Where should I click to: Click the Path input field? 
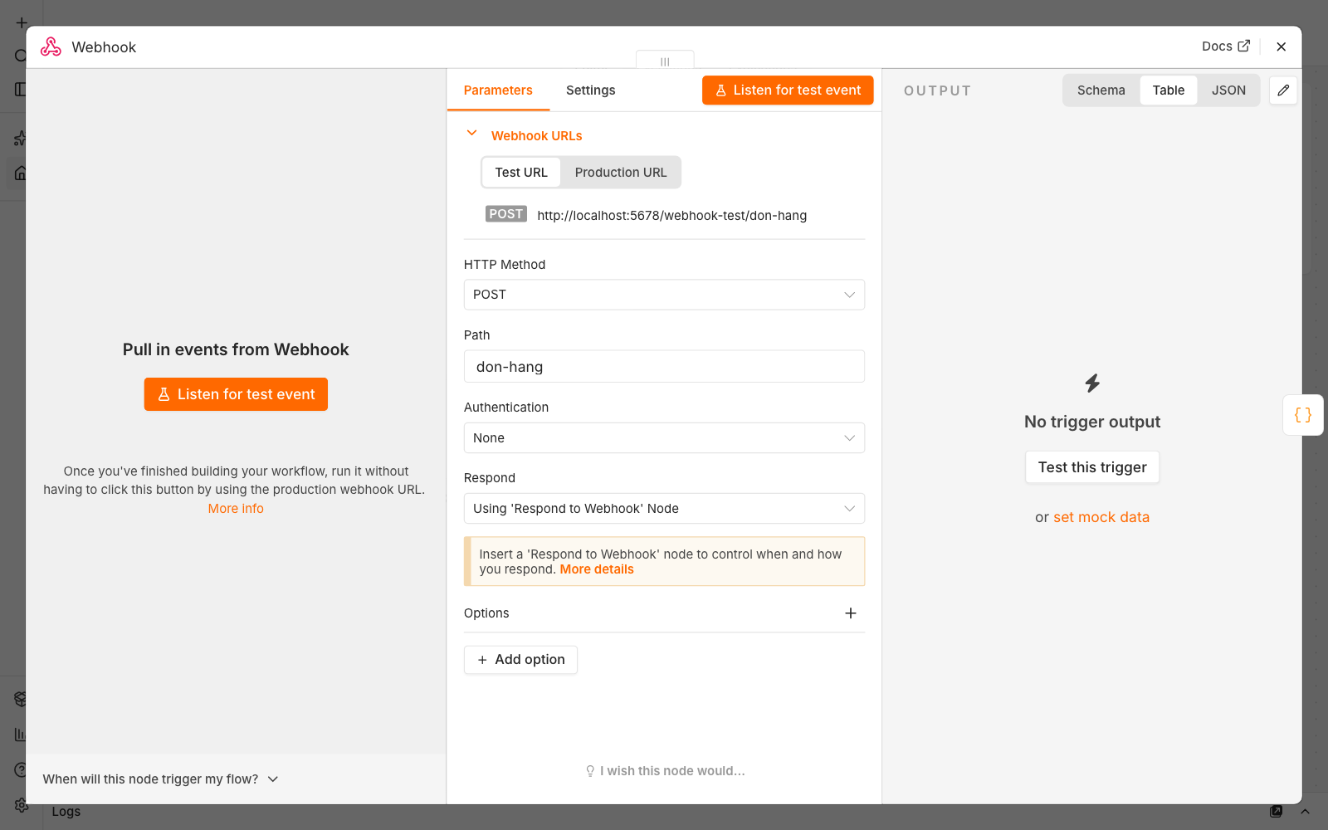coord(664,367)
